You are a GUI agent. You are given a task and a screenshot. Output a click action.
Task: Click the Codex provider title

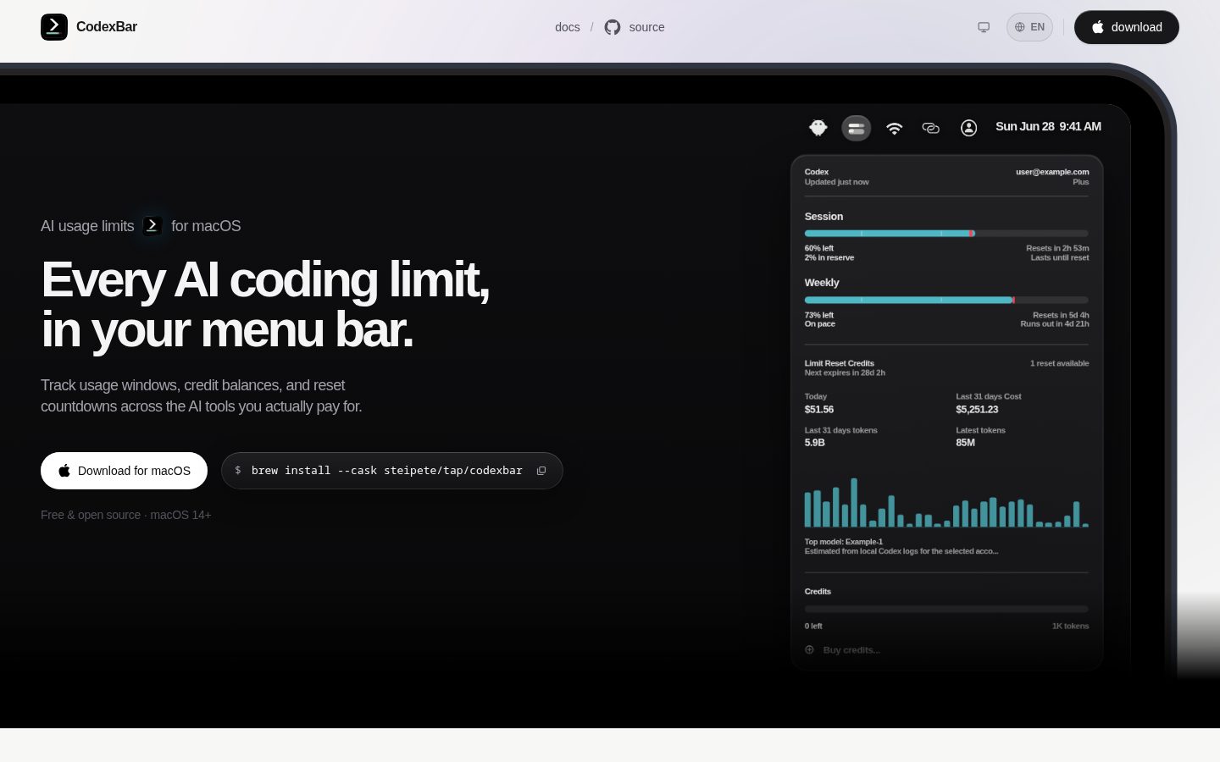tap(817, 172)
